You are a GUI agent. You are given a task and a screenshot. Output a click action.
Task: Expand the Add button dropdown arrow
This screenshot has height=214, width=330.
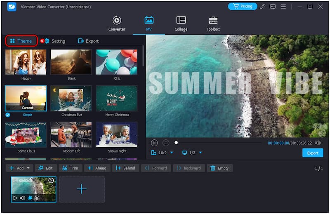(28, 168)
